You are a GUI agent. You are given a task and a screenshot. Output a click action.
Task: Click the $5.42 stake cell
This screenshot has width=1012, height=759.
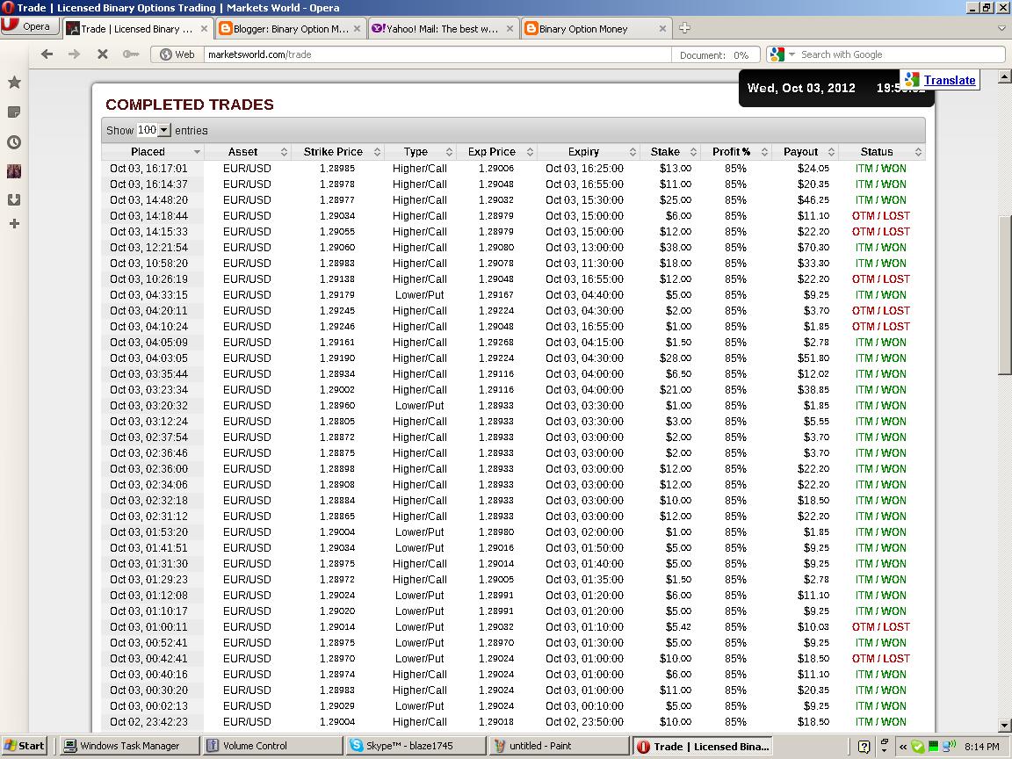coord(678,626)
